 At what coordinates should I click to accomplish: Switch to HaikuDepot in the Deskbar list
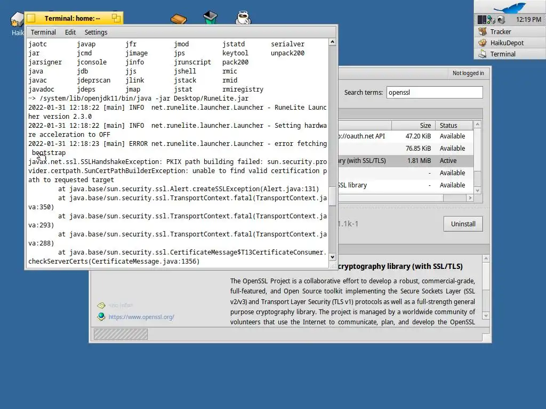point(510,43)
